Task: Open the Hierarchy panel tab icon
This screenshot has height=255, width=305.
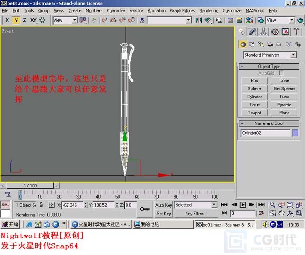Action: (263, 32)
